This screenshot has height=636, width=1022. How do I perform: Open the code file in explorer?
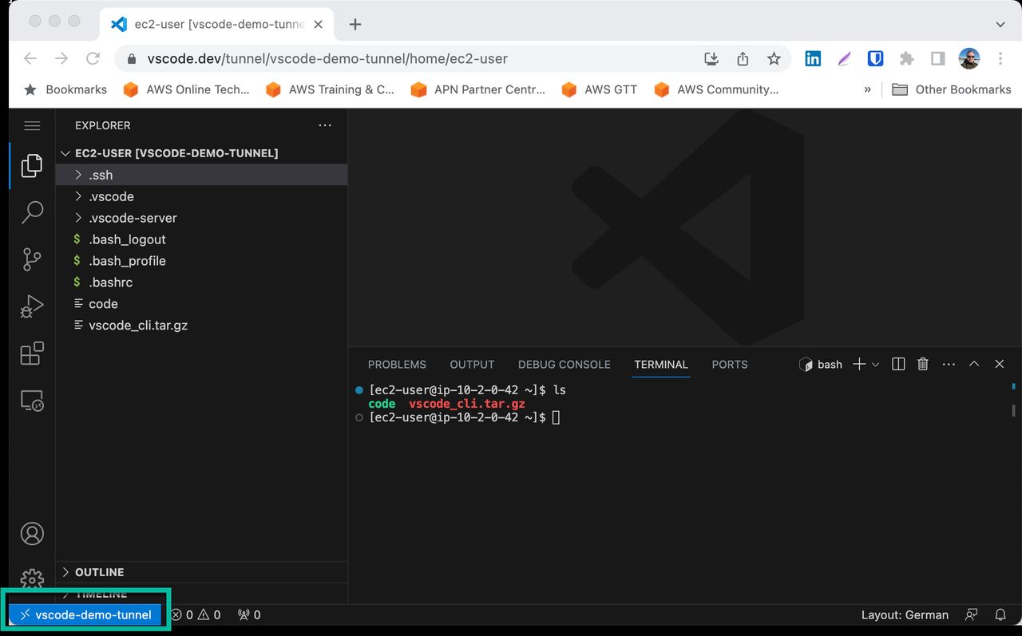201,304
